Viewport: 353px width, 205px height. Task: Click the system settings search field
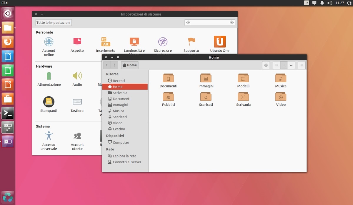click(x=210, y=23)
